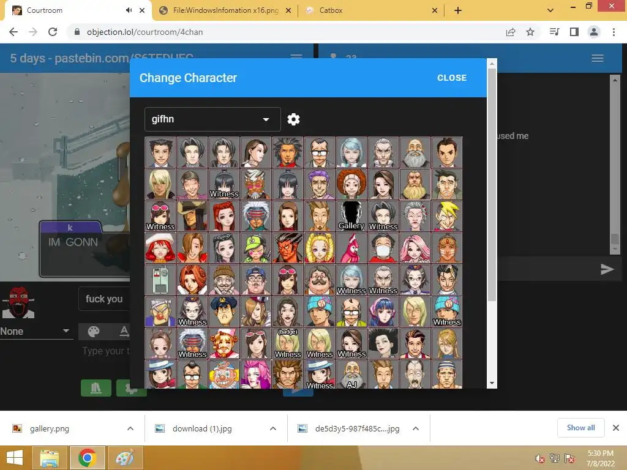This screenshot has height=470, width=627.
Task: Bookmark this page with star icon
Action: 530,32
